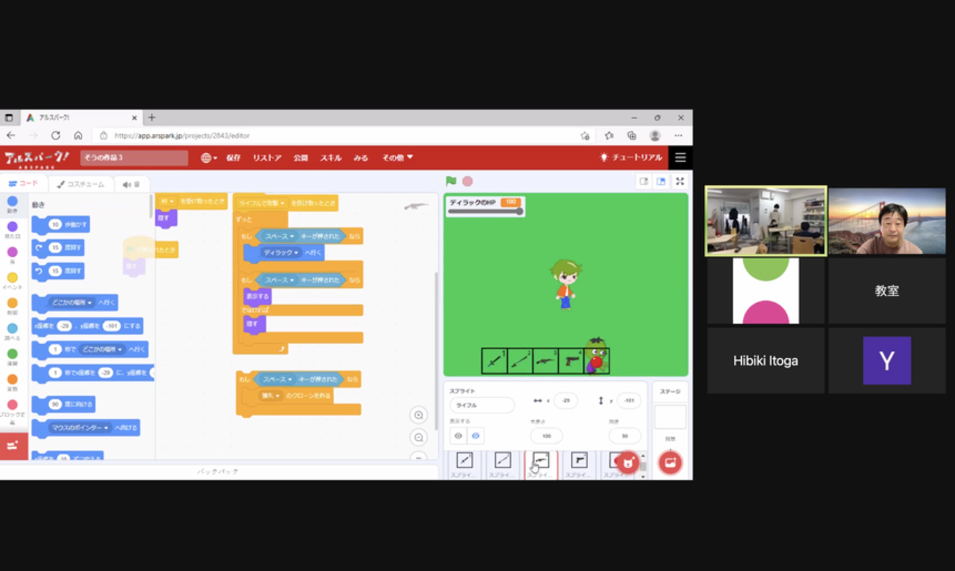Switch to small stage layout icon
The height and width of the screenshot is (571, 955).
tap(644, 181)
